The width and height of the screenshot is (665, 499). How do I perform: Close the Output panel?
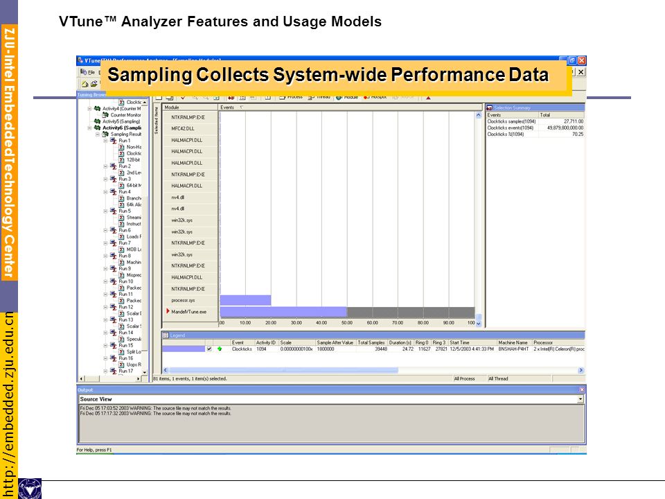582,389
